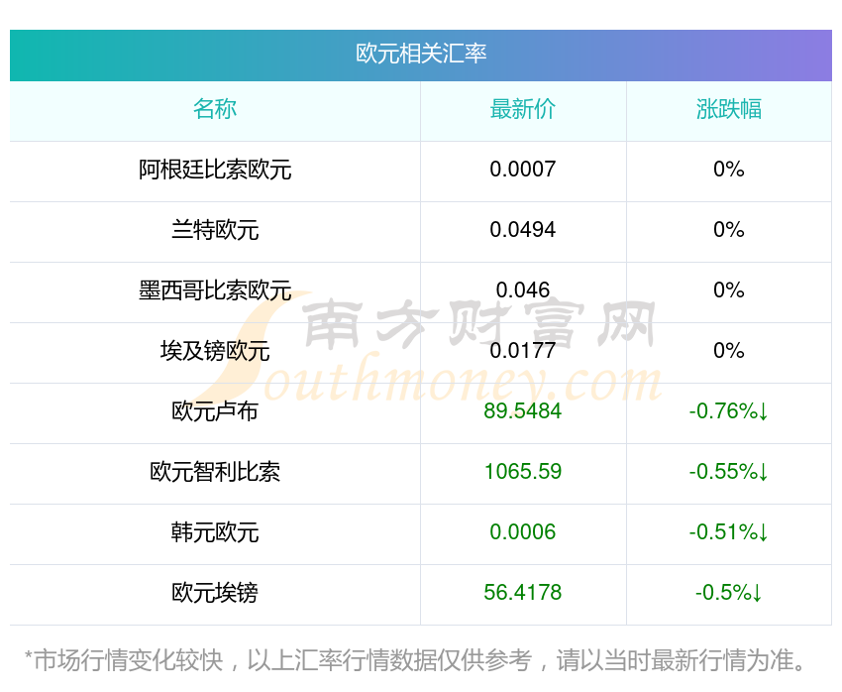Click the table title 欧元相关汇率

point(420,54)
